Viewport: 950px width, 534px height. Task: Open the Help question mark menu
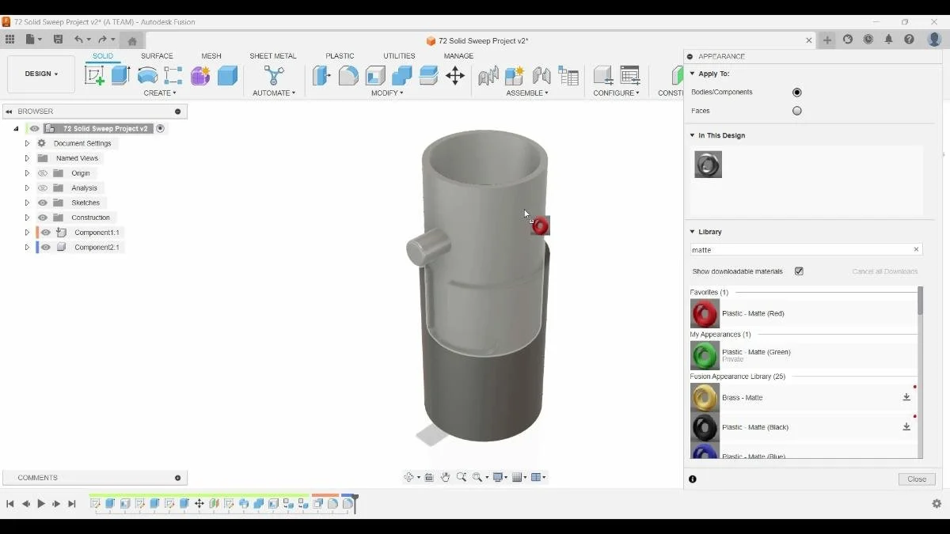point(909,40)
